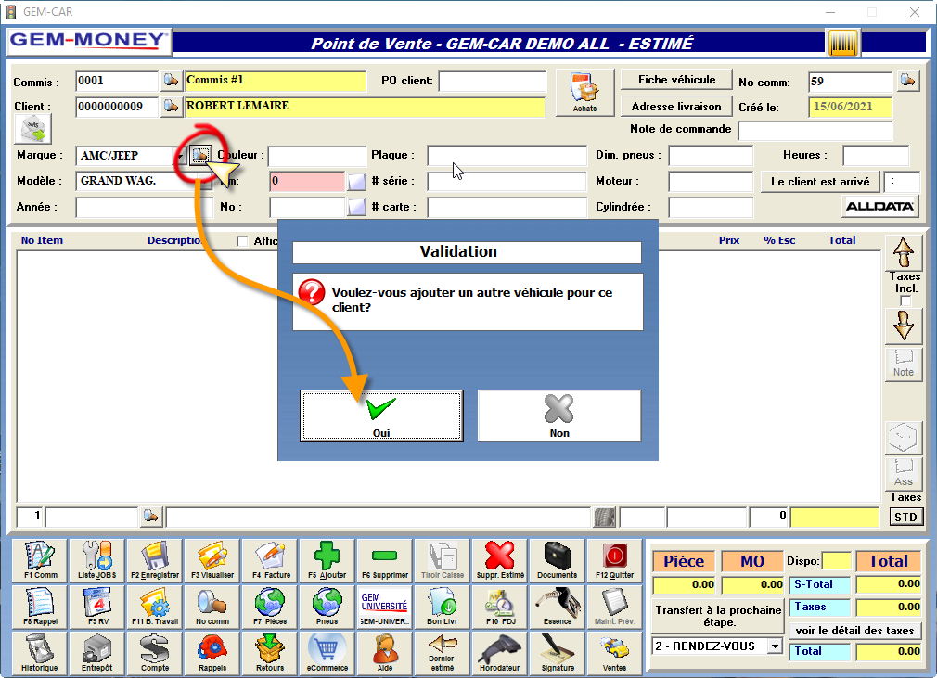Viewport: 937px width, 678px height.
Task: Confirm with Oui button
Action: click(381, 416)
